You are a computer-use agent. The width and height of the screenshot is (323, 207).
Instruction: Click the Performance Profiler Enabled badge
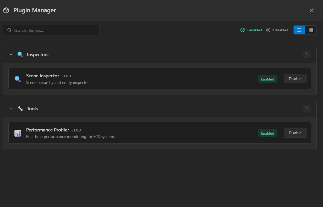[x=267, y=133]
